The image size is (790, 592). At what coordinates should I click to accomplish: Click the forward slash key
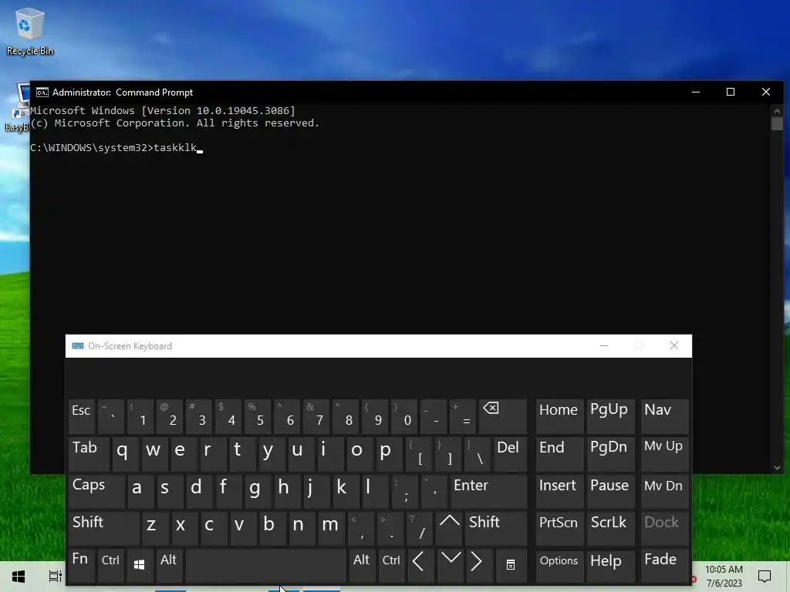point(420,527)
